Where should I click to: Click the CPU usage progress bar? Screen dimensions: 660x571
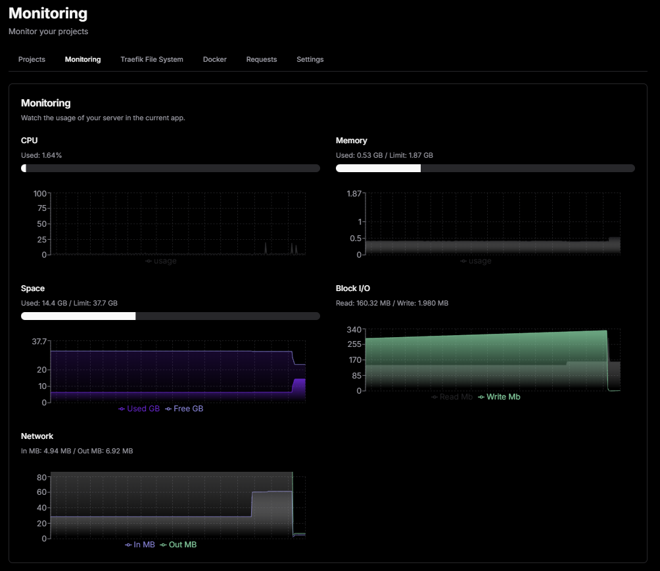[170, 168]
